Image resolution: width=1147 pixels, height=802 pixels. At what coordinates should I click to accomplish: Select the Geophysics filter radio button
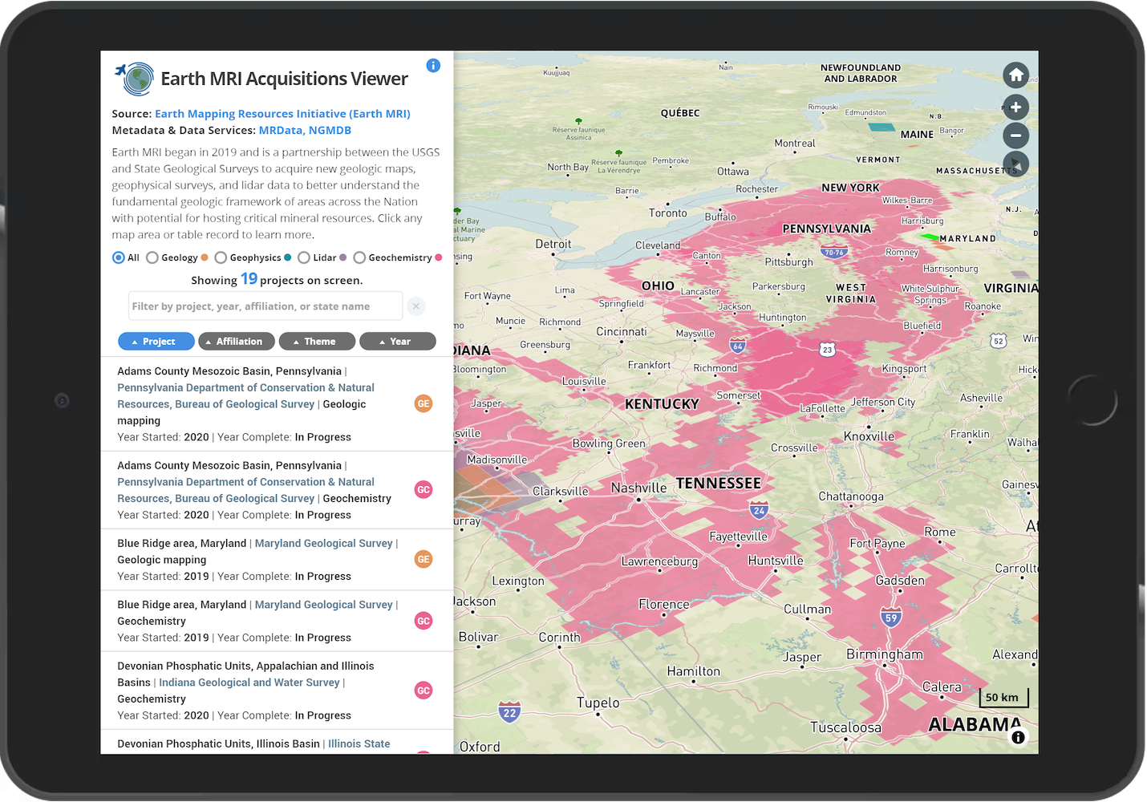(221, 257)
